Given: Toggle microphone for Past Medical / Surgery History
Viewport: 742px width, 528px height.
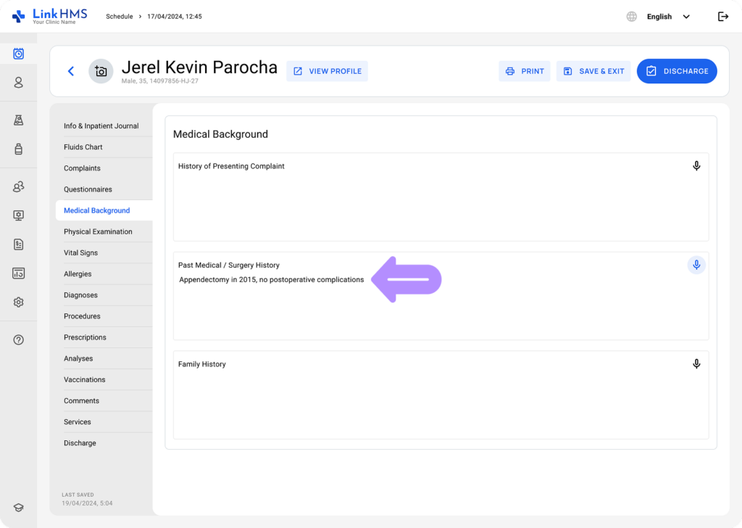Looking at the screenshot, I should 696,265.
